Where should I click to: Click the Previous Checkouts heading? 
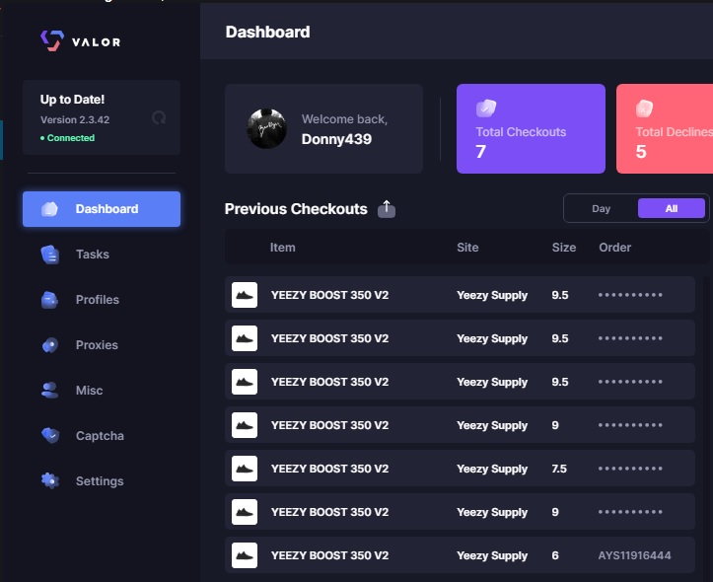[296, 209]
